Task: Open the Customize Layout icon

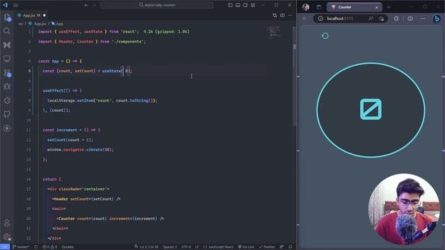Action: point(253,5)
